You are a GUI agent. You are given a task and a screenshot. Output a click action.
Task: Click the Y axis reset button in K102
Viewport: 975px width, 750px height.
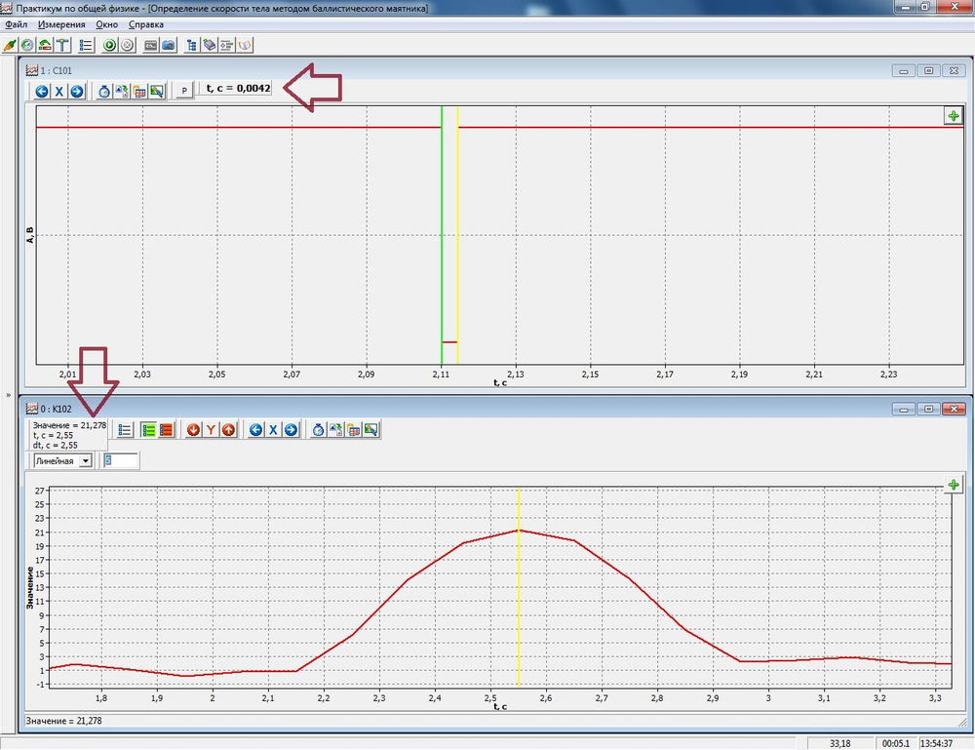[211, 430]
